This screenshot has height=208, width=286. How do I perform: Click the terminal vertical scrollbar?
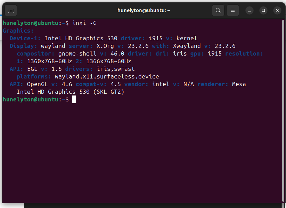coord(283,110)
